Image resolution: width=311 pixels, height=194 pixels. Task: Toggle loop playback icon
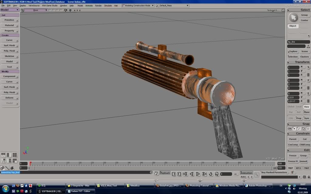click(x=211, y=174)
